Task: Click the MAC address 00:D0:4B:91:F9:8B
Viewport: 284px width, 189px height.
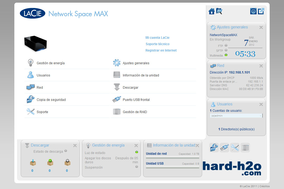Action: [x=251, y=89]
